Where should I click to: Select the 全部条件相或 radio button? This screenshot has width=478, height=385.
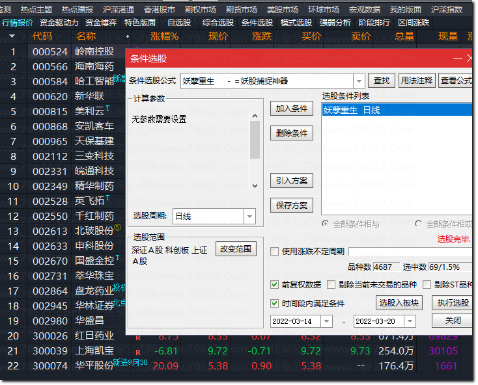pos(418,224)
